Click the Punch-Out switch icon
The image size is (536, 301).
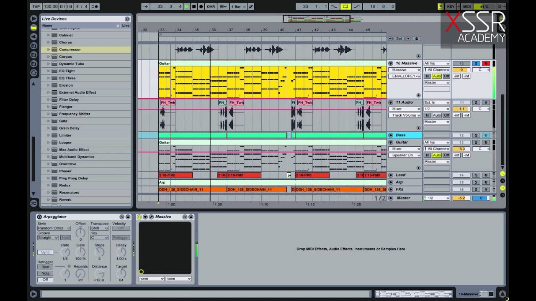point(356,7)
